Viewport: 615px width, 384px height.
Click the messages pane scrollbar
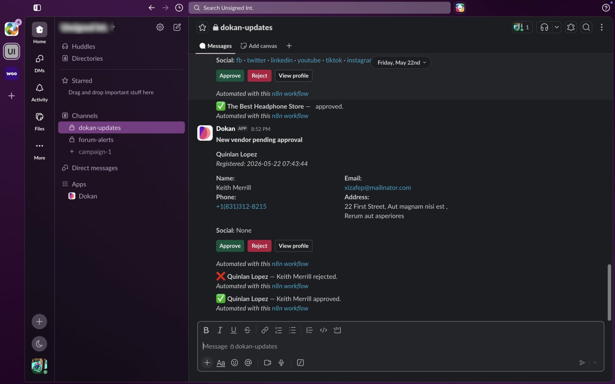coord(609,292)
